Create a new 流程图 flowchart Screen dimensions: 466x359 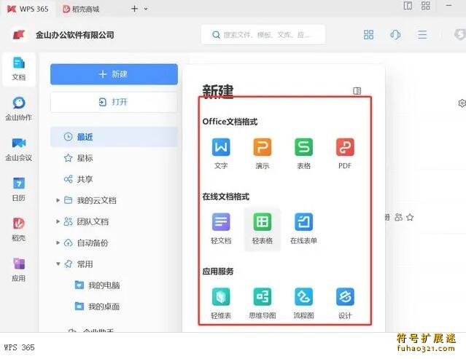pos(303,303)
